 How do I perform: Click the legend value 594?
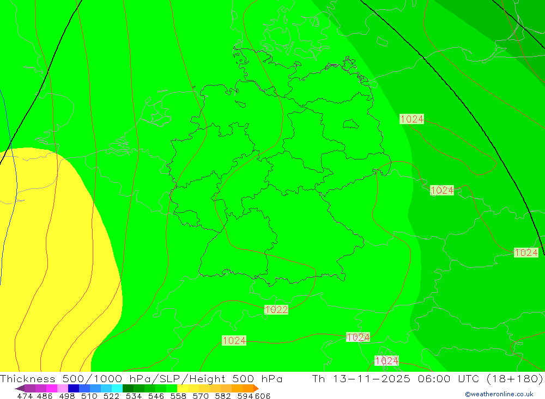(x=245, y=396)
